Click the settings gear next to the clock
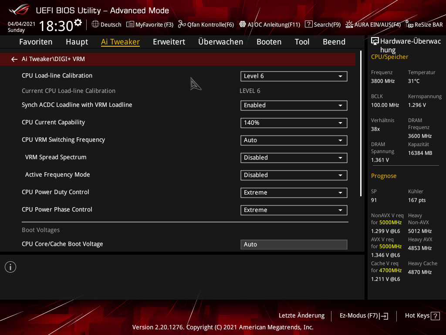Image resolution: width=446 pixels, height=335 pixels. tap(78, 23)
